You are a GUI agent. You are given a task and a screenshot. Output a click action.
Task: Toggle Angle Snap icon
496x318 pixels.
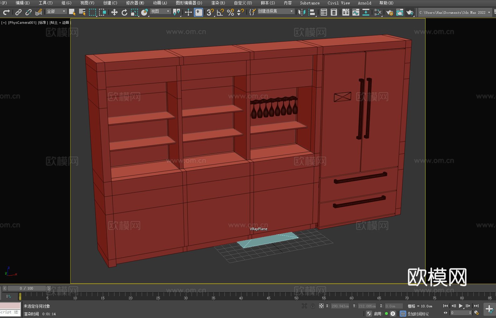(x=220, y=13)
